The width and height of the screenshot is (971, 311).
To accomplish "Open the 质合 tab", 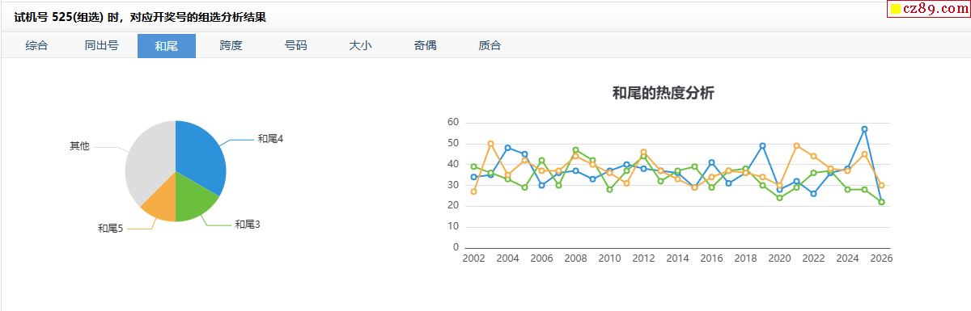I will [x=490, y=45].
